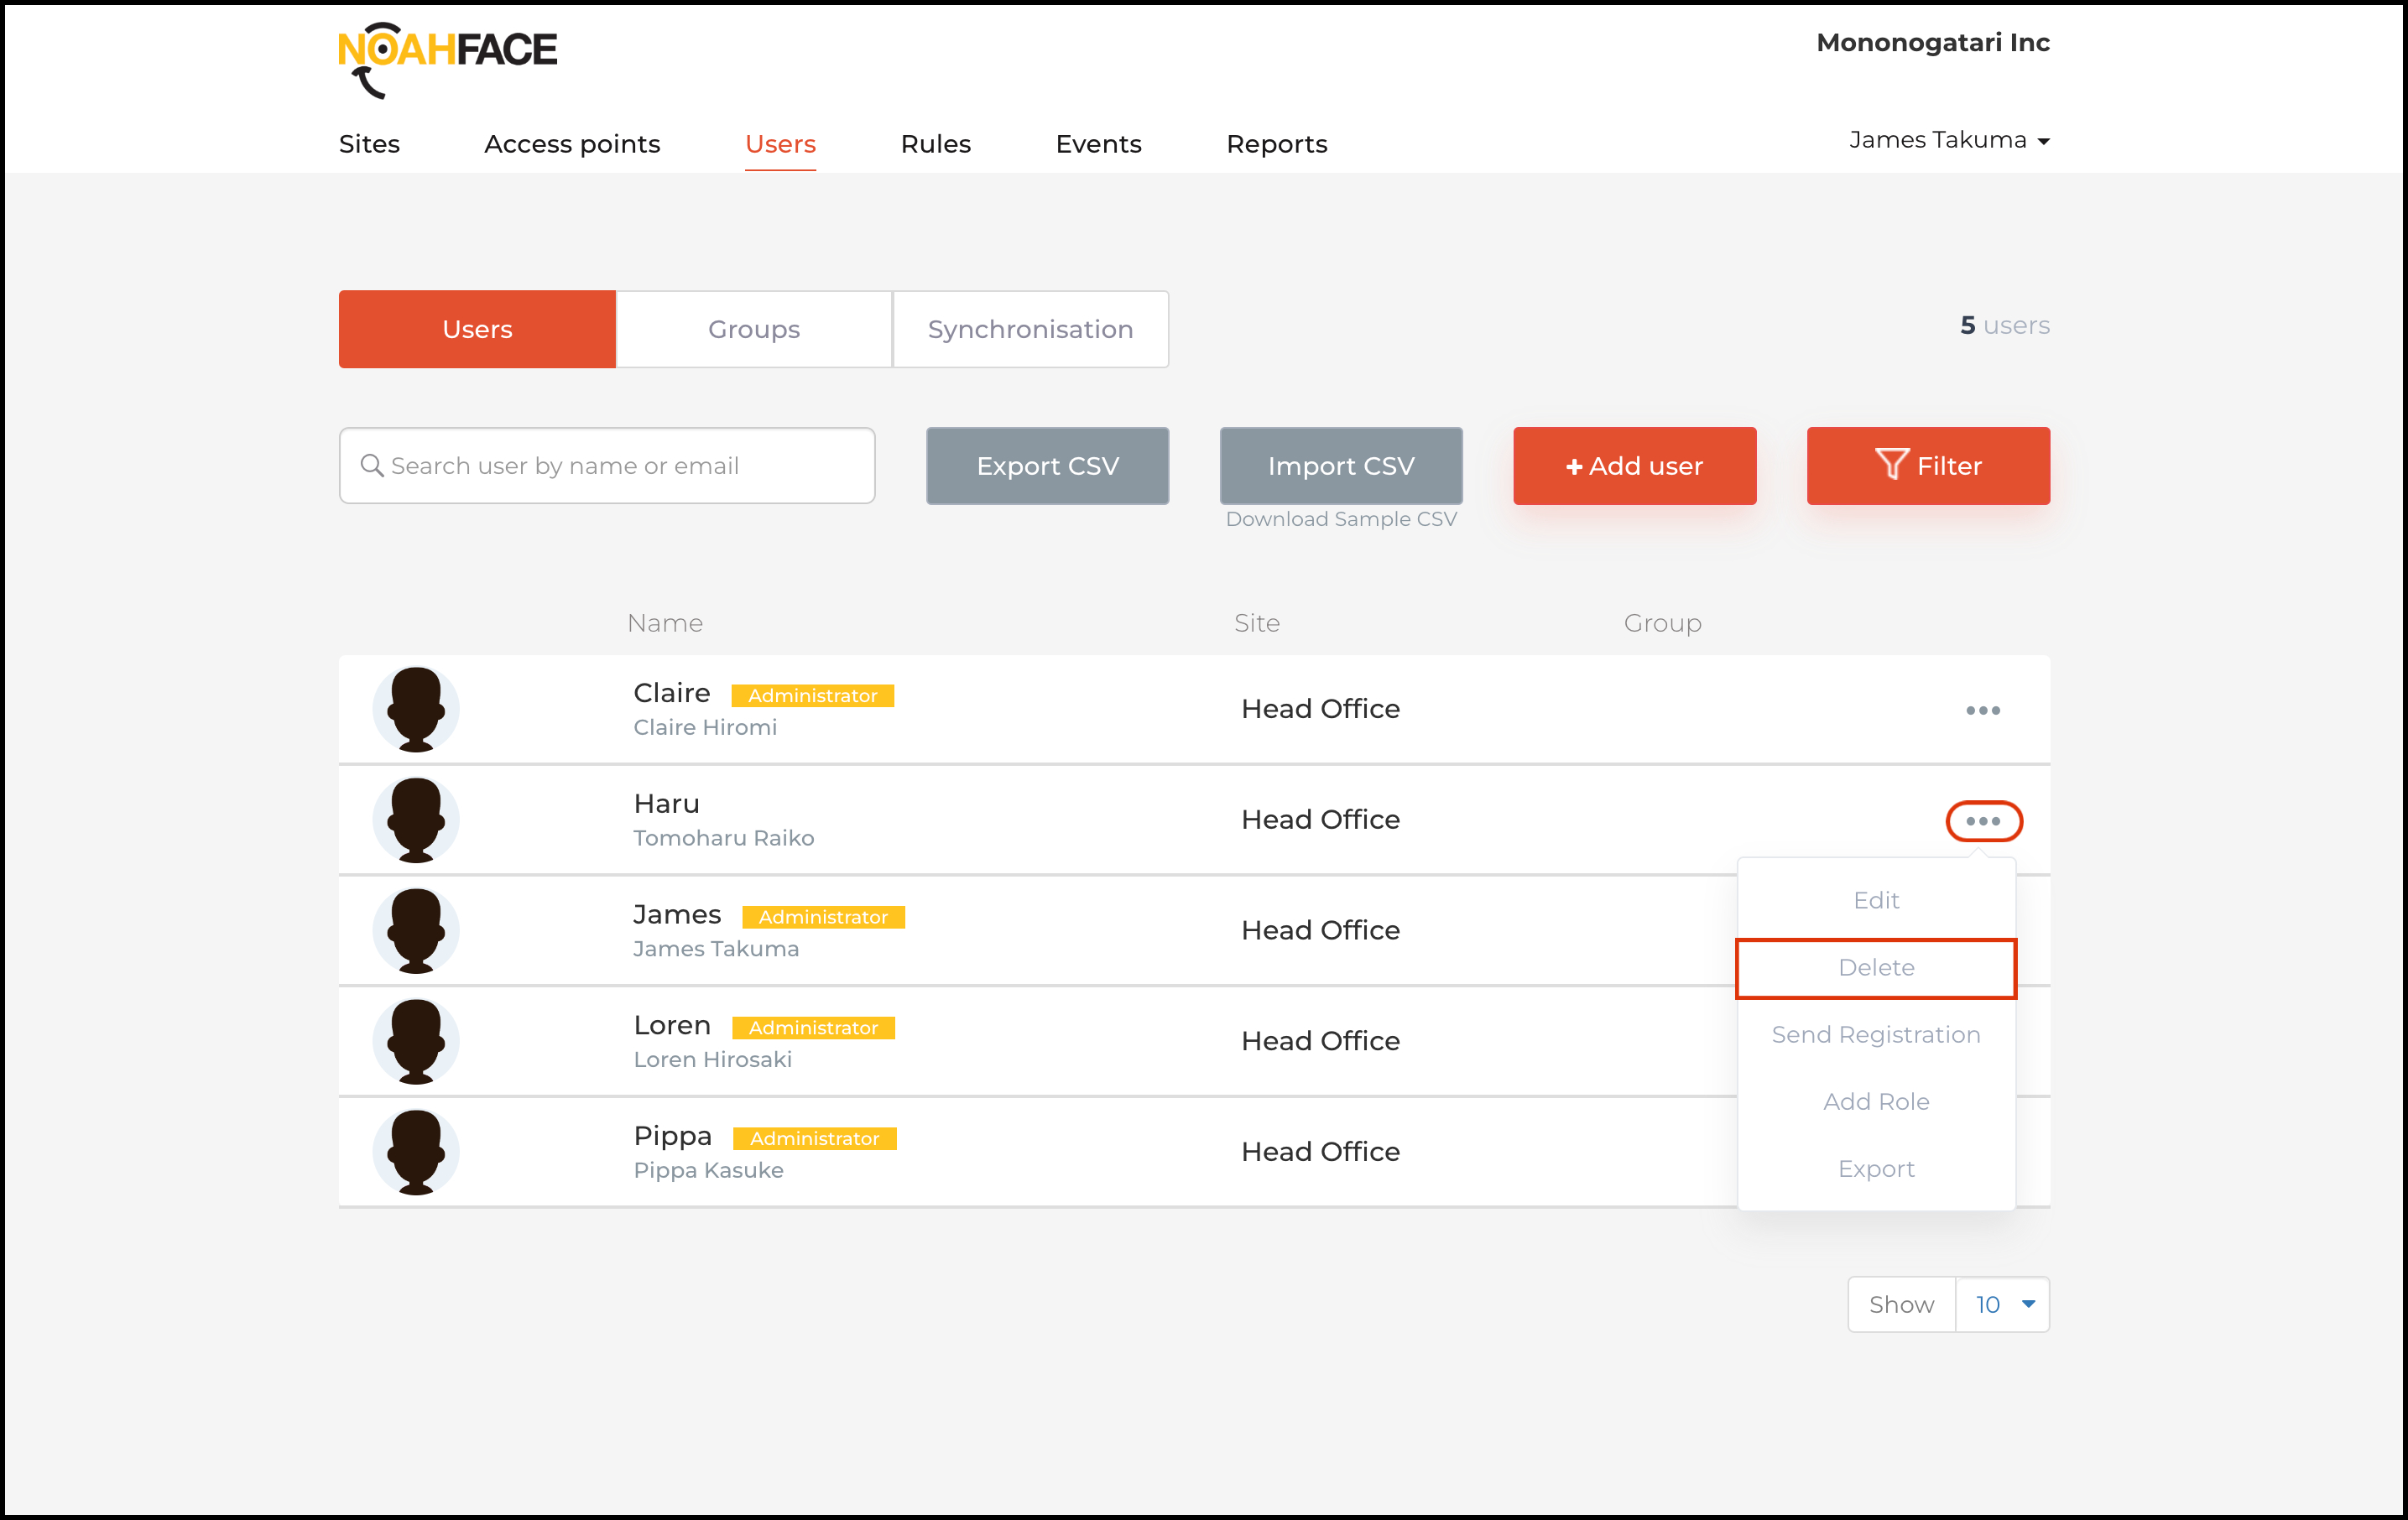Follow the Download Sample CSV link

click(1340, 519)
